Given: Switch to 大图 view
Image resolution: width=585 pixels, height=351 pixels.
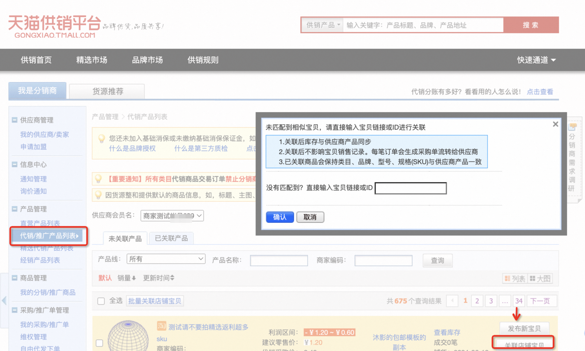Looking at the screenshot, I should (x=540, y=278).
